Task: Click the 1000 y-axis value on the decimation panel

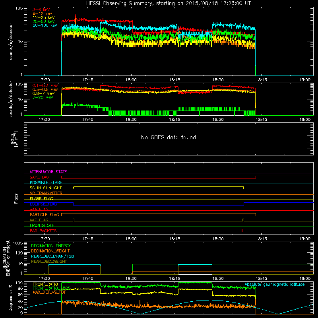Action: pos(18,243)
